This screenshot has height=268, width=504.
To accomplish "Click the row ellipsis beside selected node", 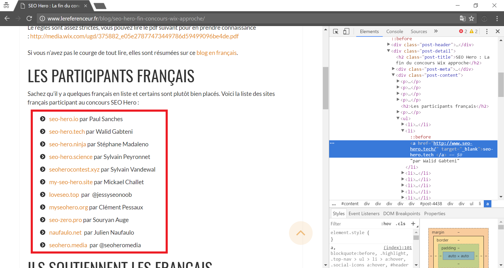I will [332, 143].
